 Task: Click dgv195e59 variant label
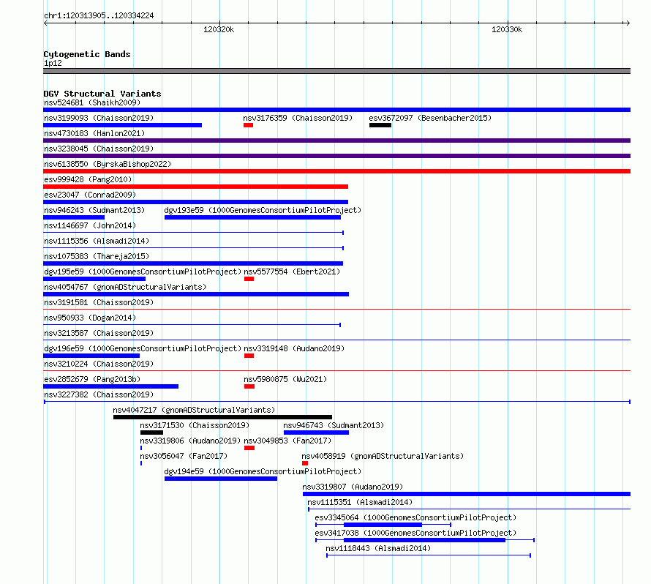point(143,272)
